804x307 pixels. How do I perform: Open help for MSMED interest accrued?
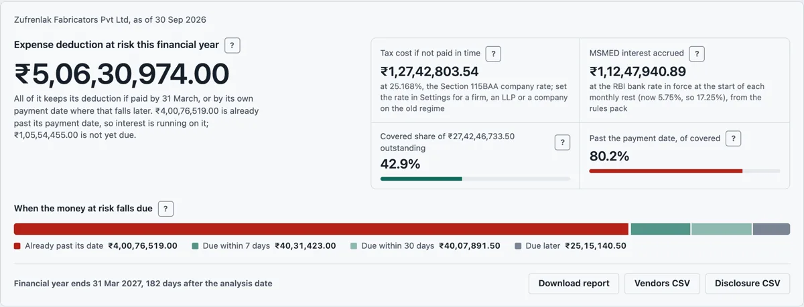point(697,54)
